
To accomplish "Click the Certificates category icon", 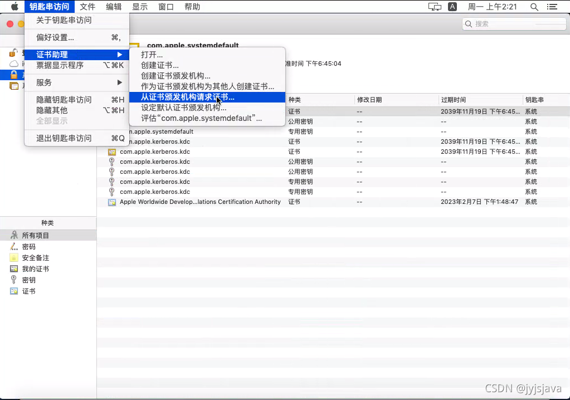I will point(14,291).
